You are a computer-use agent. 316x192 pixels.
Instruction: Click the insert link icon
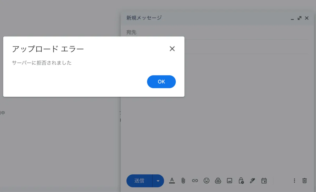pyautogui.click(x=195, y=181)
